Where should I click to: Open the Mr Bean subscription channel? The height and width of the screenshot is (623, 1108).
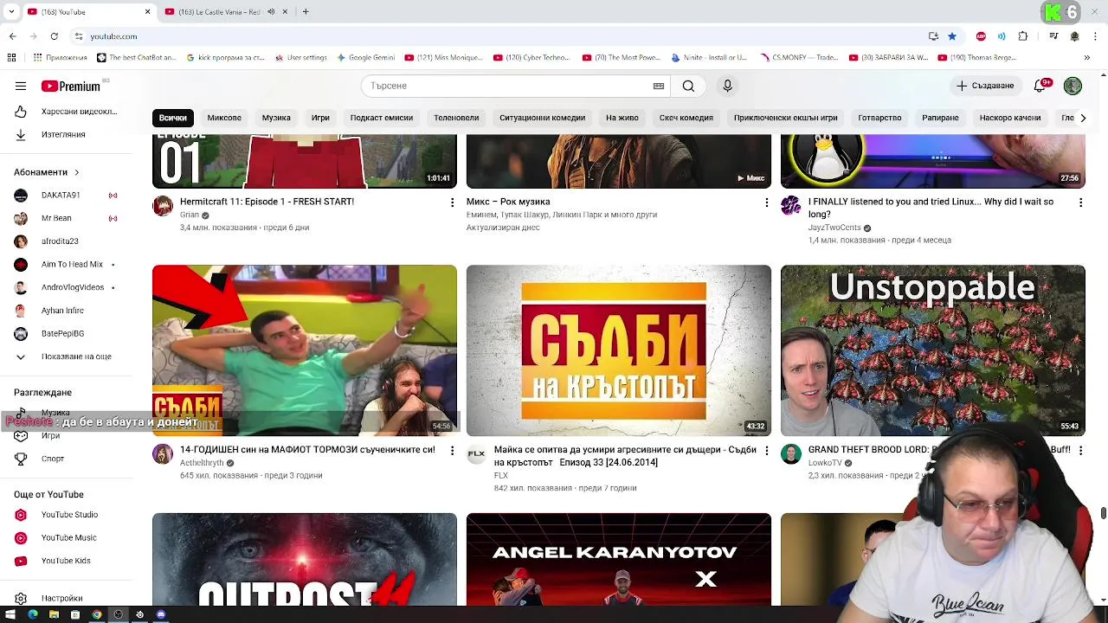[x=66, y=218]
